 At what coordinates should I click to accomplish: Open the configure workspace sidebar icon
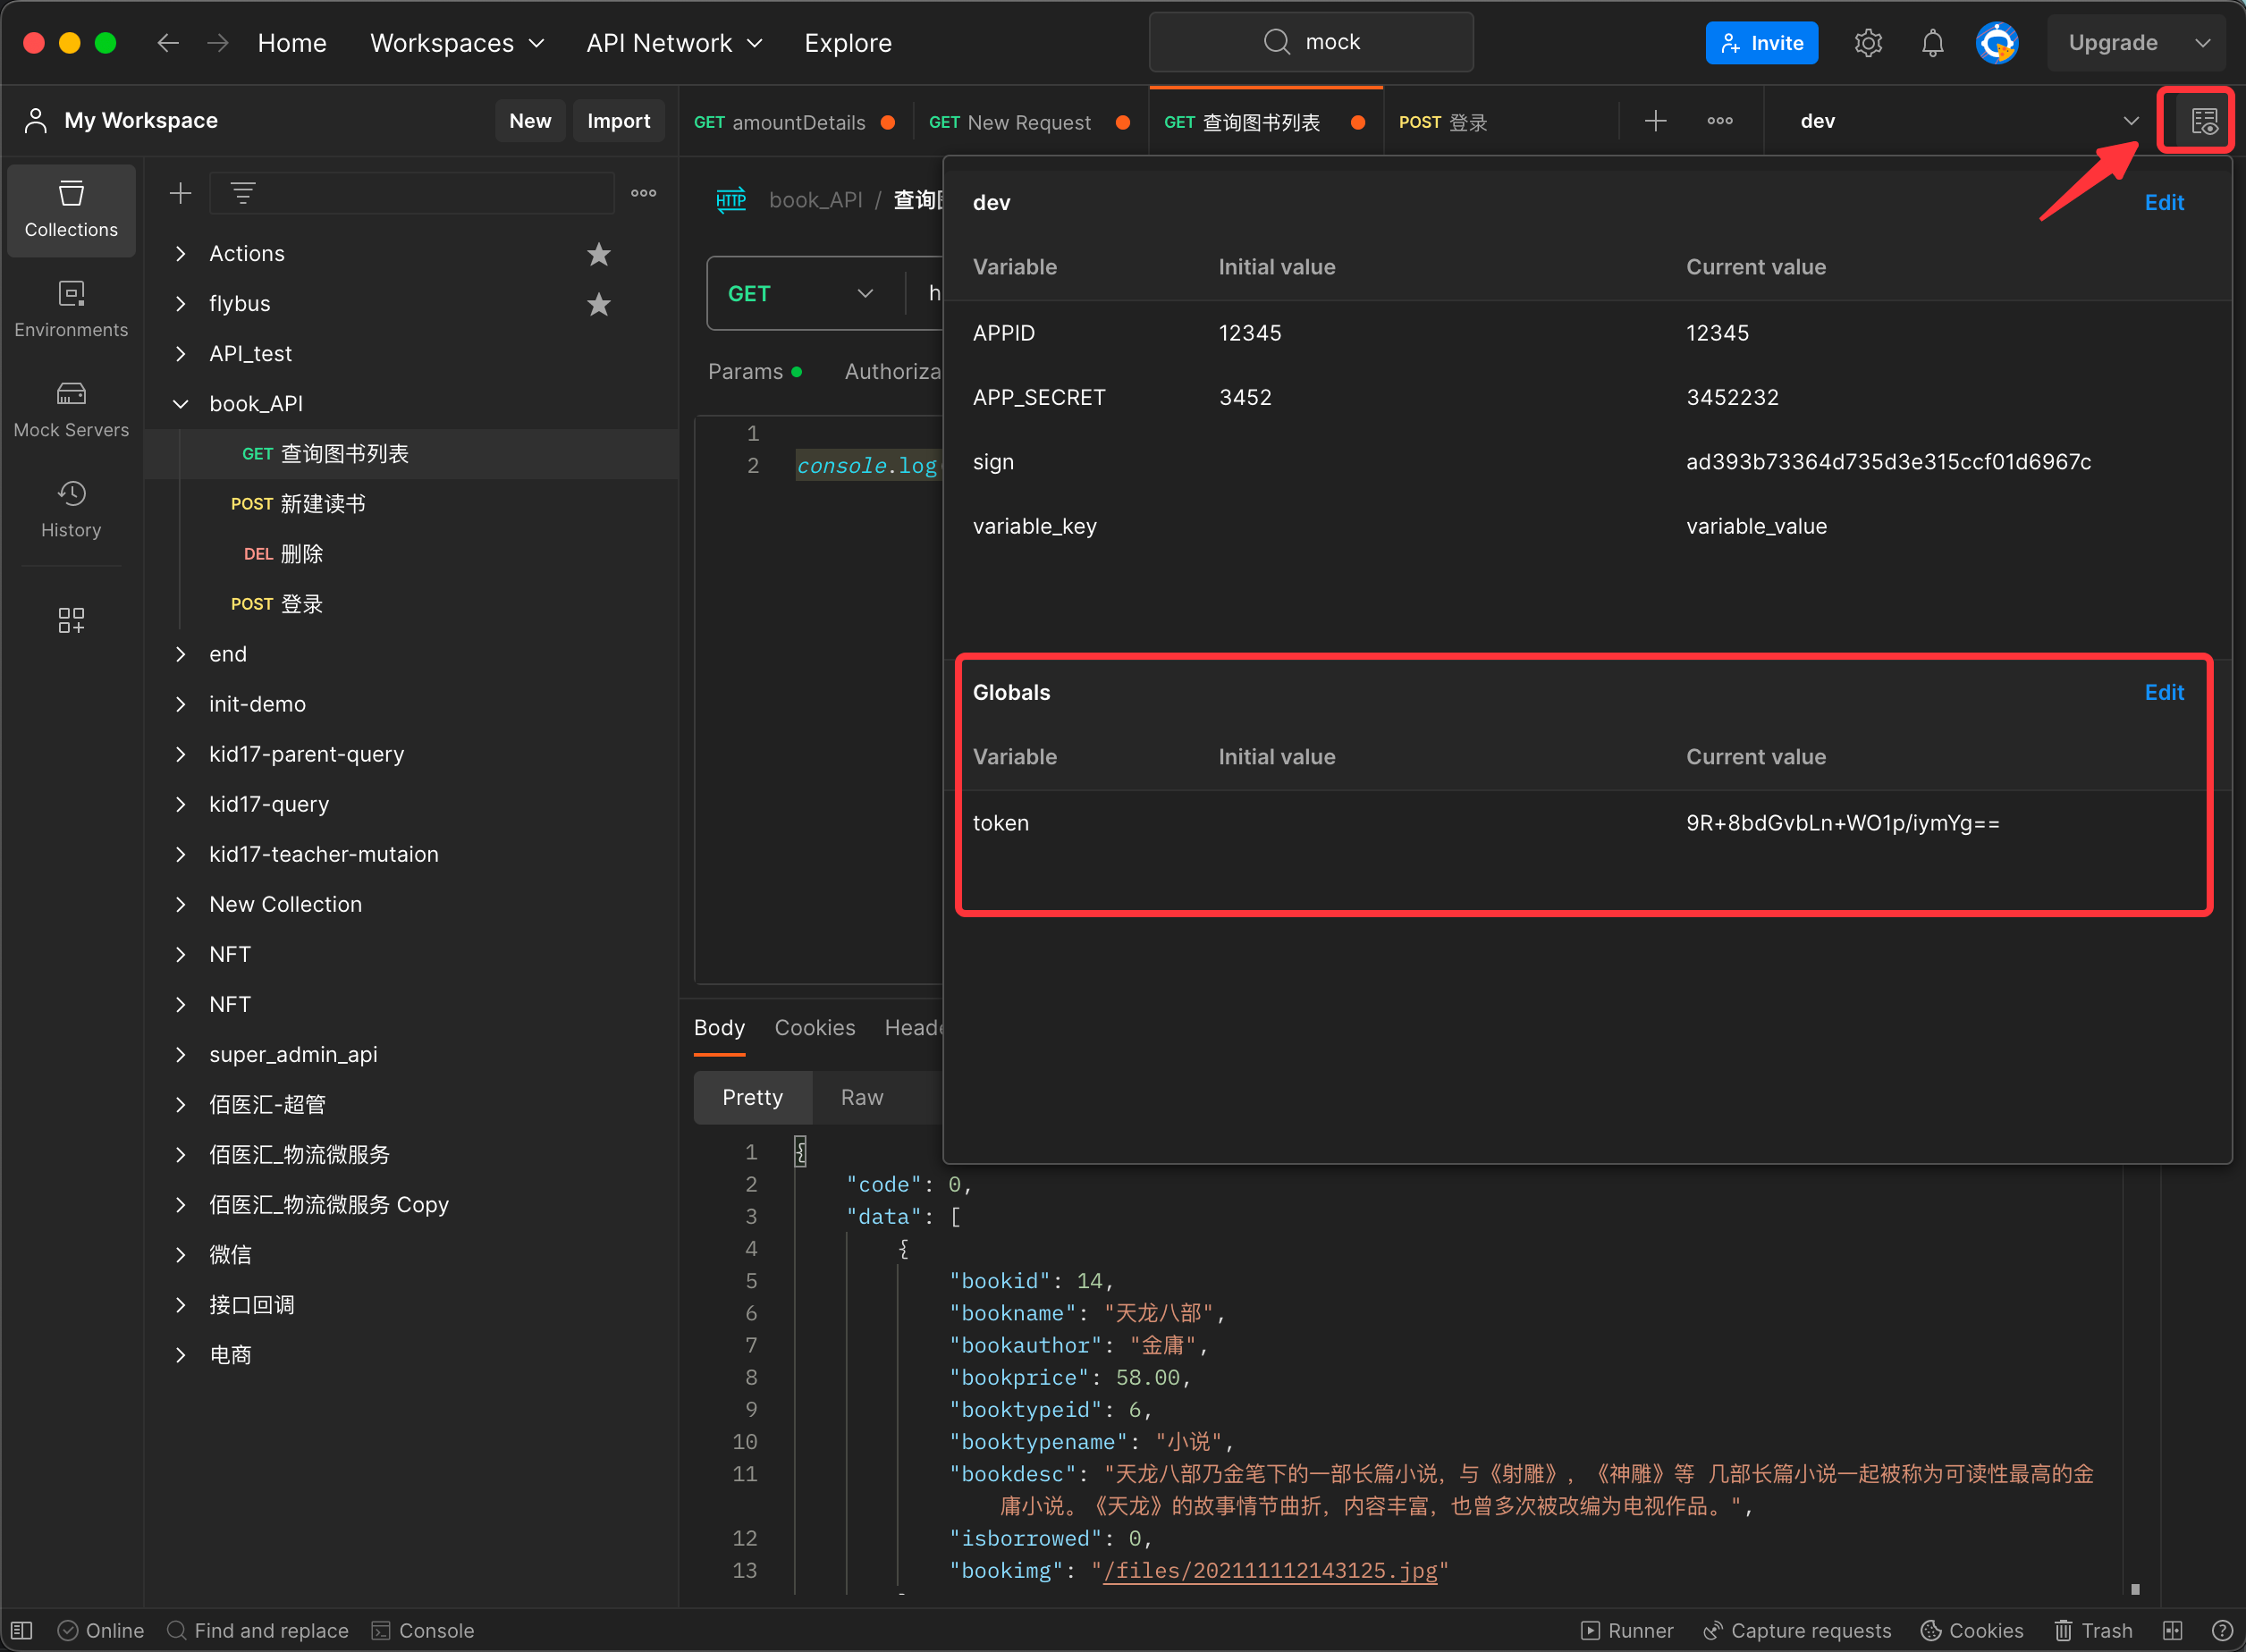click(x=71, y=620)
